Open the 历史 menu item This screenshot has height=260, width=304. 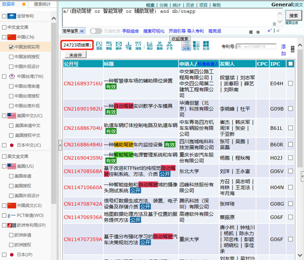pos(190,5)
